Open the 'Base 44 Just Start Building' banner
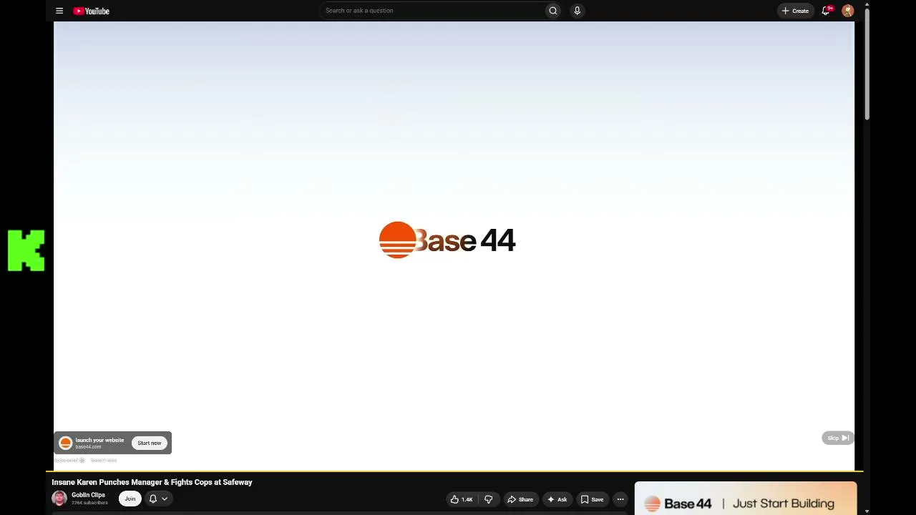The width and height of the screenshot is (916, 515). click(746, 499)
